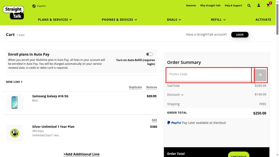Click Silver Unlimited 1 Year Plan title

coord(53,127)
